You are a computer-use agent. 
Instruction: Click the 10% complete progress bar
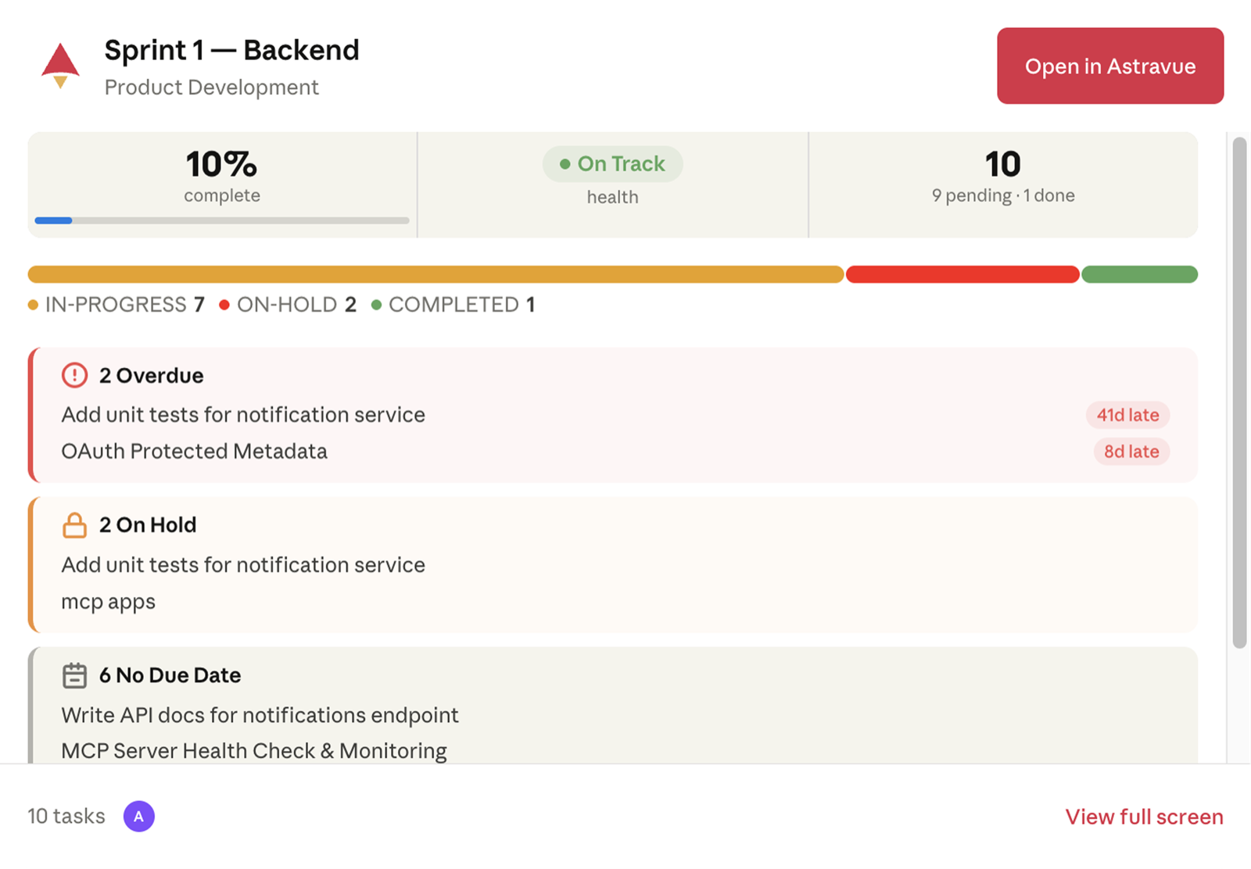point(222,220)
